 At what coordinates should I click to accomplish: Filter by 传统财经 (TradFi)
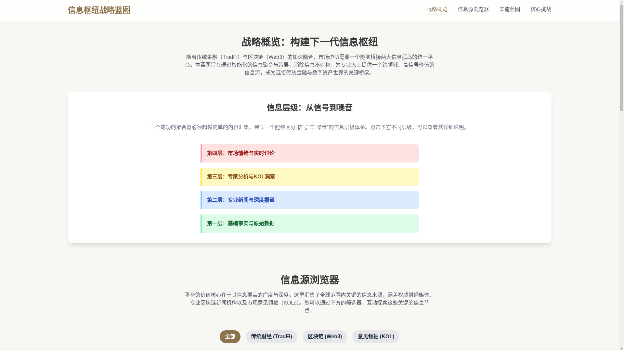(271, 337)
